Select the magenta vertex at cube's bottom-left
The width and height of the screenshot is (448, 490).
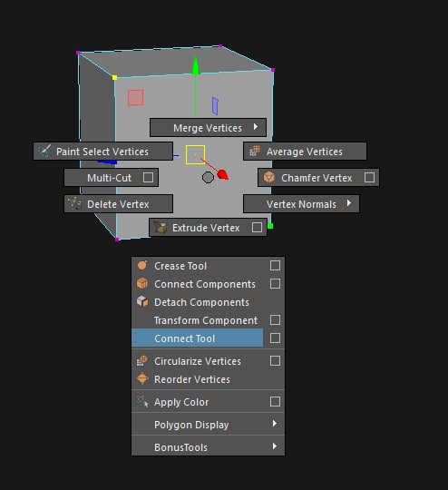pos(117,240)
